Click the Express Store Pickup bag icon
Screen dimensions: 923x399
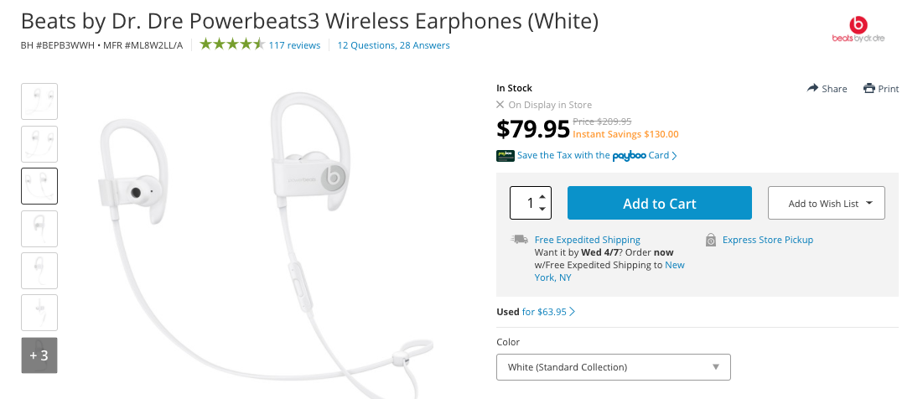711,241
